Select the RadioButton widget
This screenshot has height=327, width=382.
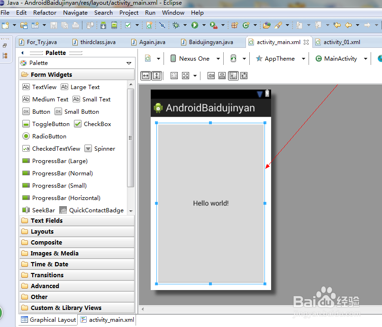point(44,136)
